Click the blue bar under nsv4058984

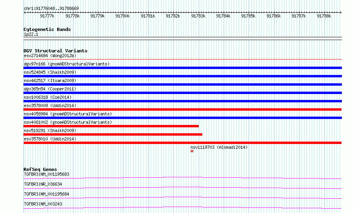182,118
